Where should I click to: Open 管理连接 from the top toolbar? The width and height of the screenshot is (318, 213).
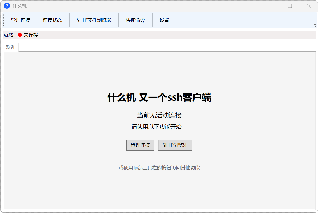21,20
